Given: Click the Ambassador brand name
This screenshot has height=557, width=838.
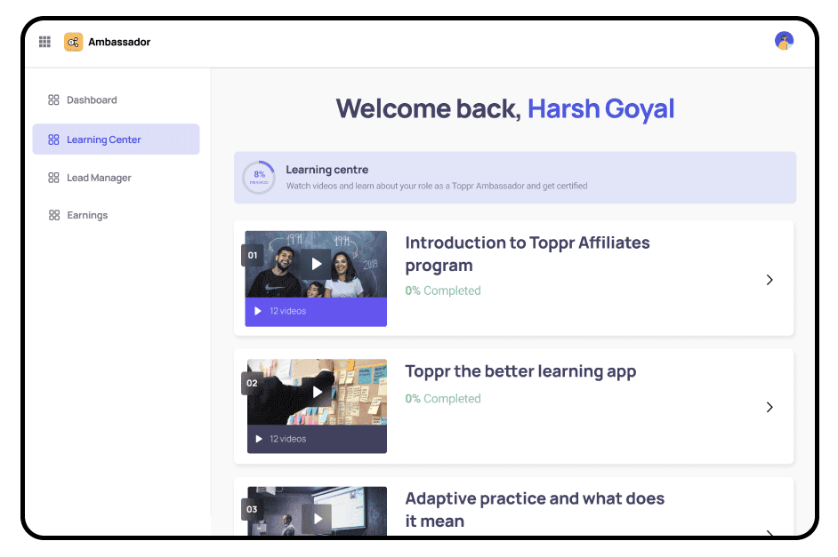Looking at the screenshot, I should pos(119,42).
